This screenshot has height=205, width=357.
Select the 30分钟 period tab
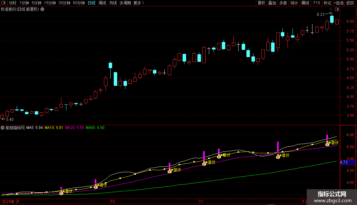[64, 3]
